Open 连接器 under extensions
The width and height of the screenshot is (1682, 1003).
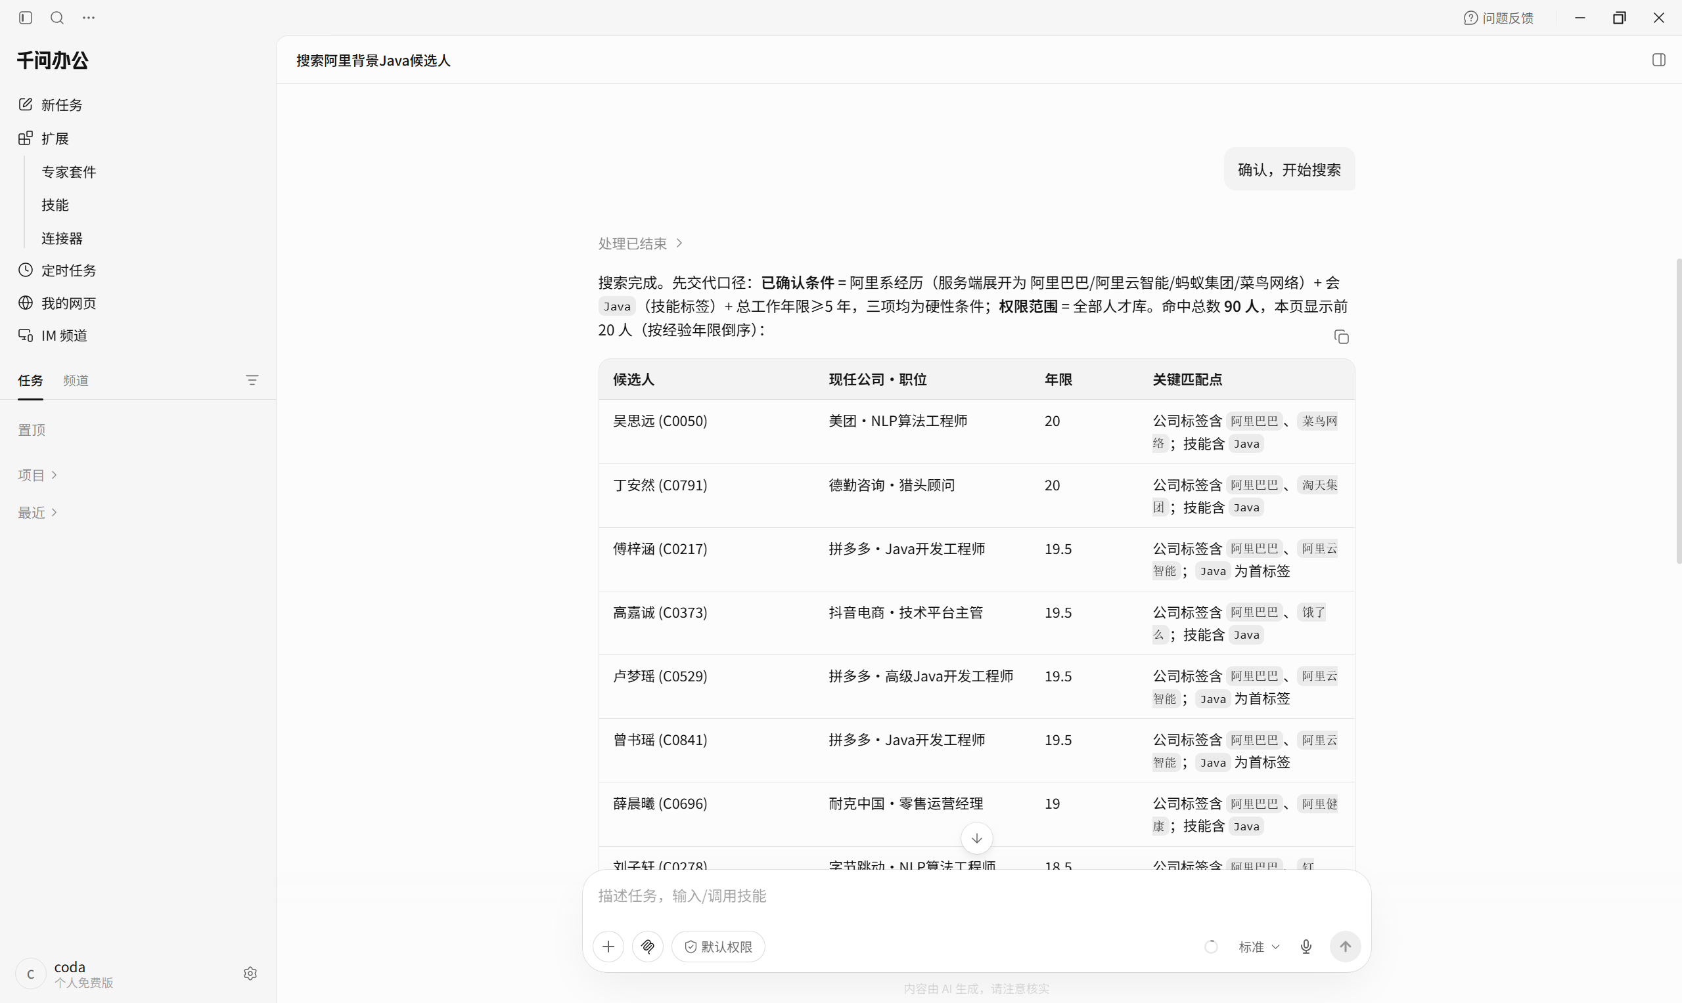(62, 238)
